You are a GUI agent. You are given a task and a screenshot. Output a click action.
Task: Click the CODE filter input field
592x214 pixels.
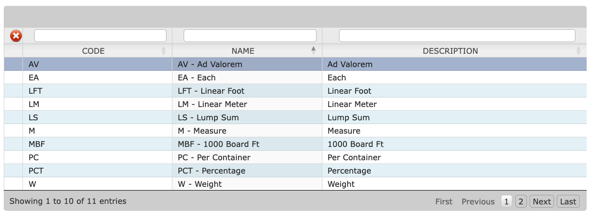pos(100,36)
